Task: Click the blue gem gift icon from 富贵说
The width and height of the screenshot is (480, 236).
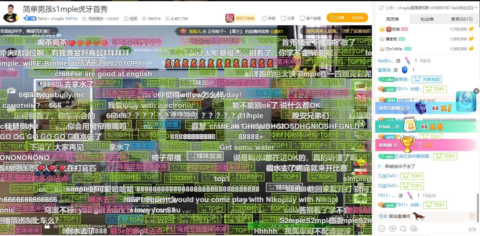Action: click(x=405, y=70)
